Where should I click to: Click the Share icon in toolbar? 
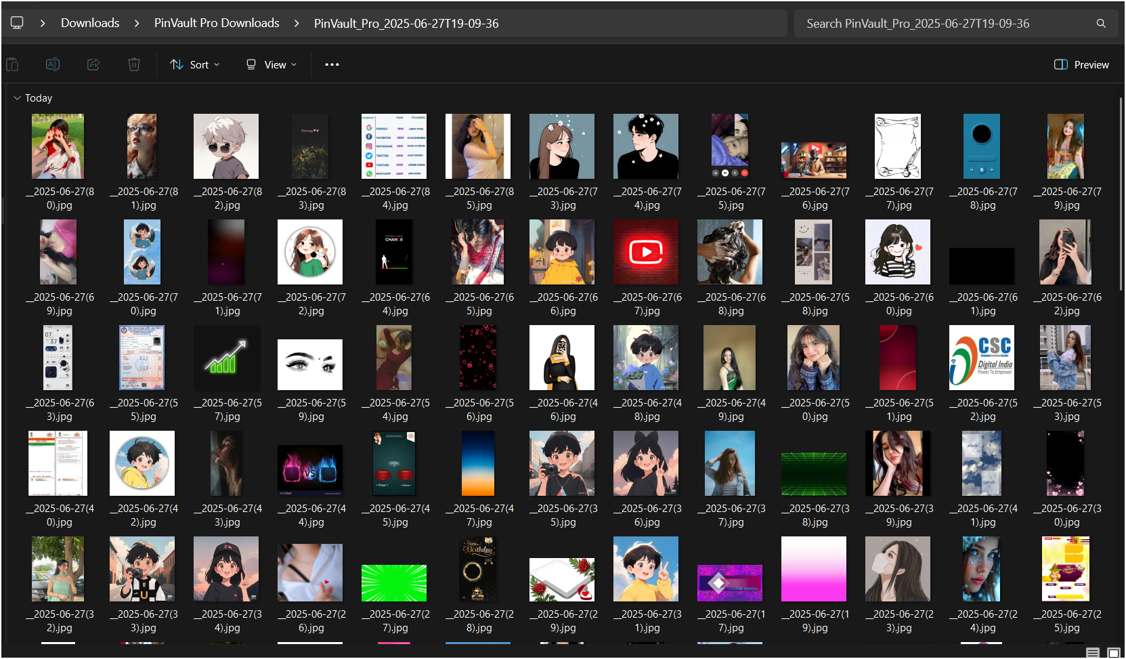click(x=93, y=65)
